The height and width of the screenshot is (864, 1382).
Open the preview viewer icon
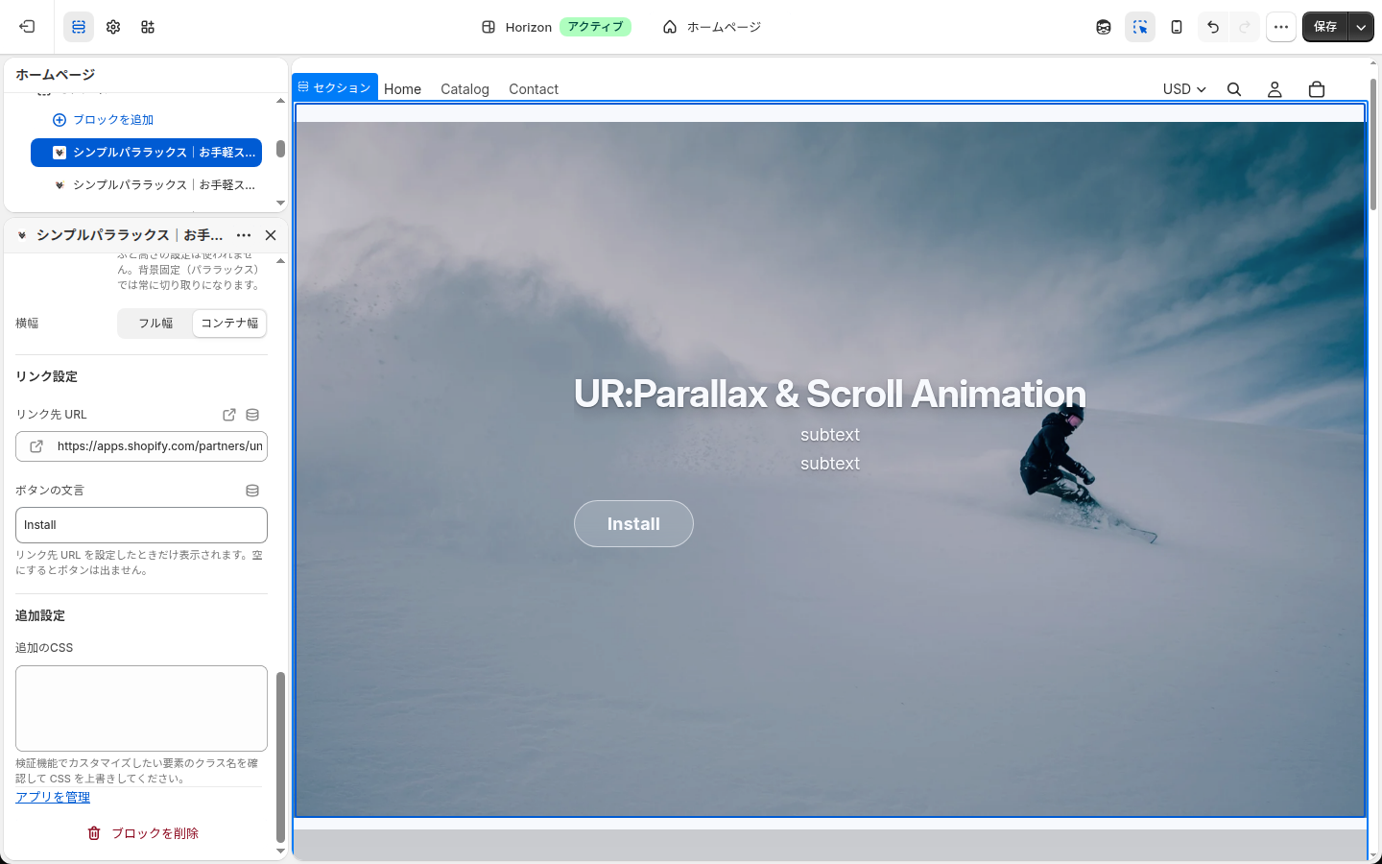pos(1104,27)
